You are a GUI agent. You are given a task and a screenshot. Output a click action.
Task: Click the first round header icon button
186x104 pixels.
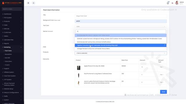[x=28, y=3]
